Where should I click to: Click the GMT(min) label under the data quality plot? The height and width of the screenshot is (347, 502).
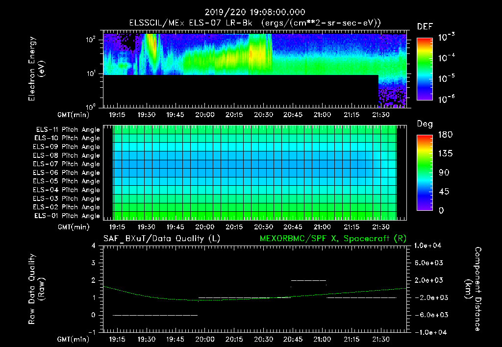(74, 339)
